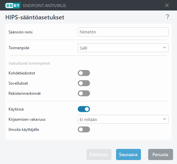Focus the Säännön nimi text field
The height and width of the screenshot is (164, 177).
pos(123,32)
